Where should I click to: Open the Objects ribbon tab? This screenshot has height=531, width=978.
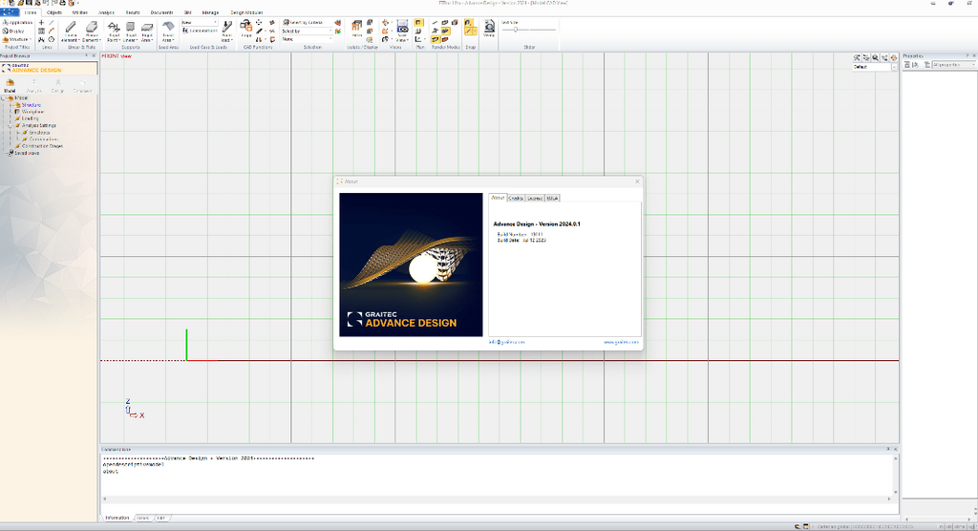(54, 12)
